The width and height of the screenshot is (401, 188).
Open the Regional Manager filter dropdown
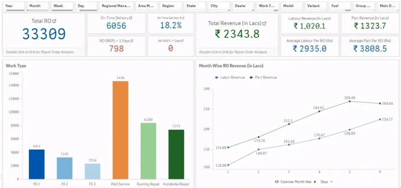tap(116, 6)
